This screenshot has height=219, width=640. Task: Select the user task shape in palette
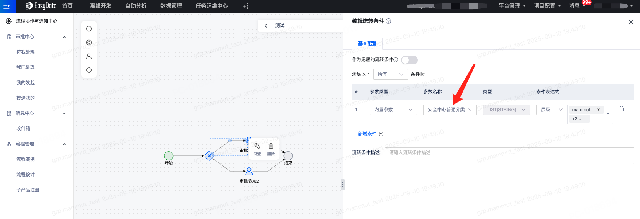(x=89, y=56)
